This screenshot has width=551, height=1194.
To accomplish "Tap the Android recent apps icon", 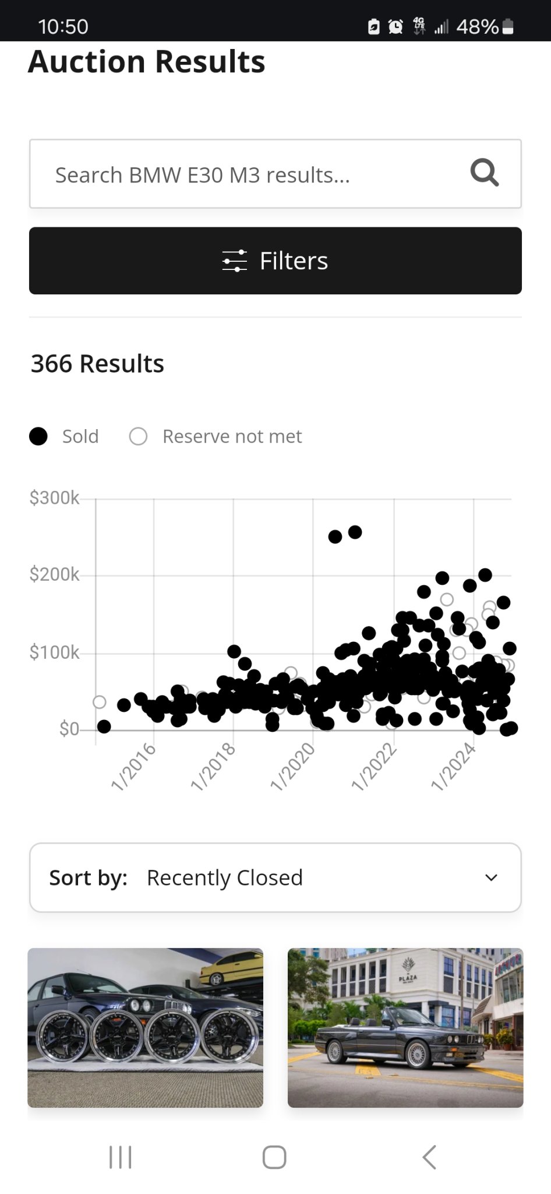I will click(x=121, y=1157).
